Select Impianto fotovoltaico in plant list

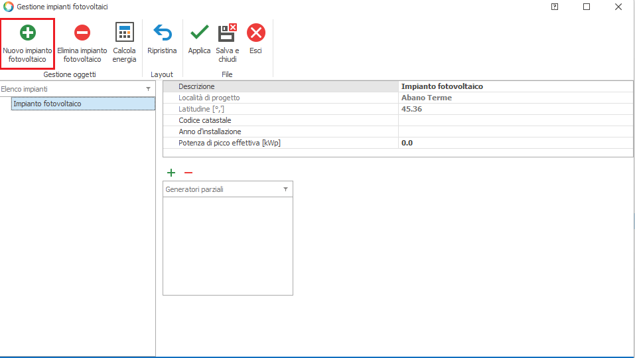click(x=47, y=104)
